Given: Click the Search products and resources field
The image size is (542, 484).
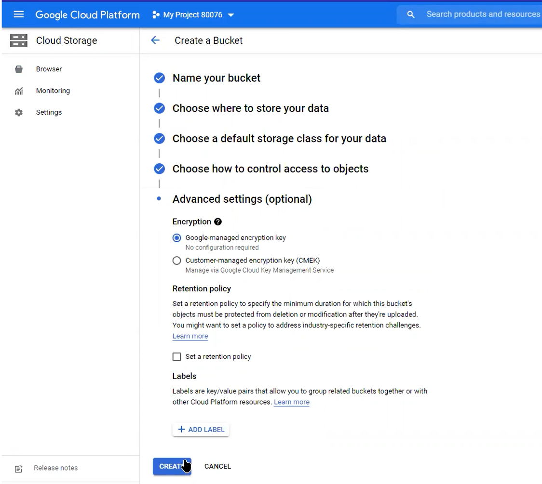Looking at the screenshot, I should tap(482, 14).
